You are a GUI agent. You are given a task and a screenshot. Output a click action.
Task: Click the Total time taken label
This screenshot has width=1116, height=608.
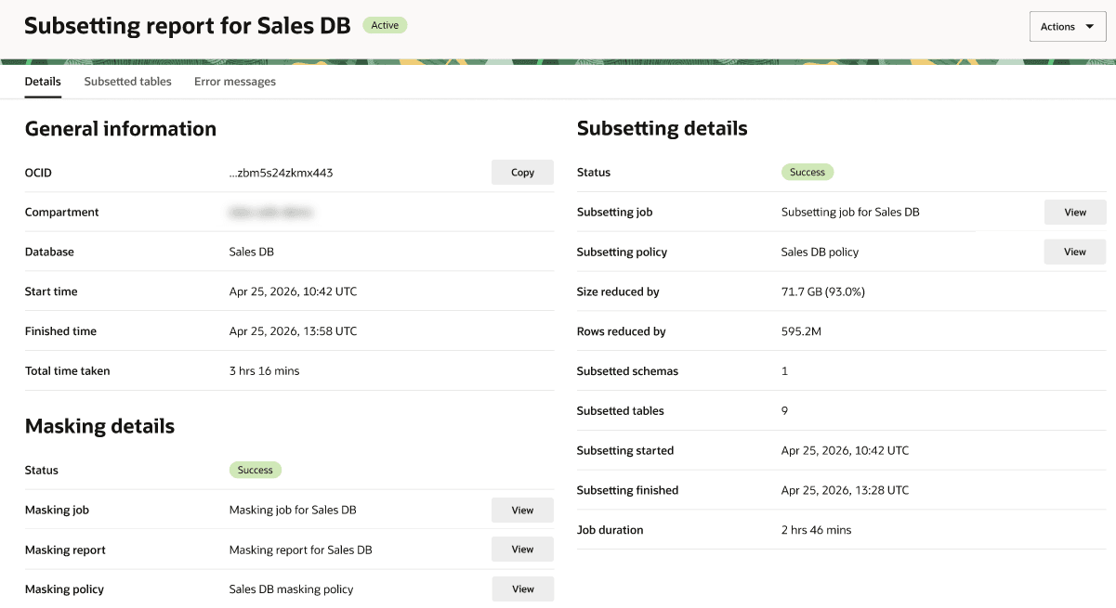tap(68, 371)
